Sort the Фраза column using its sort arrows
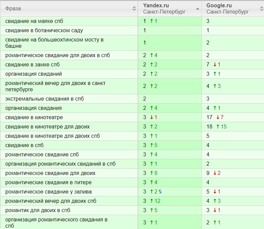This screenshot has width=264, height=229. tap(134, 8)
